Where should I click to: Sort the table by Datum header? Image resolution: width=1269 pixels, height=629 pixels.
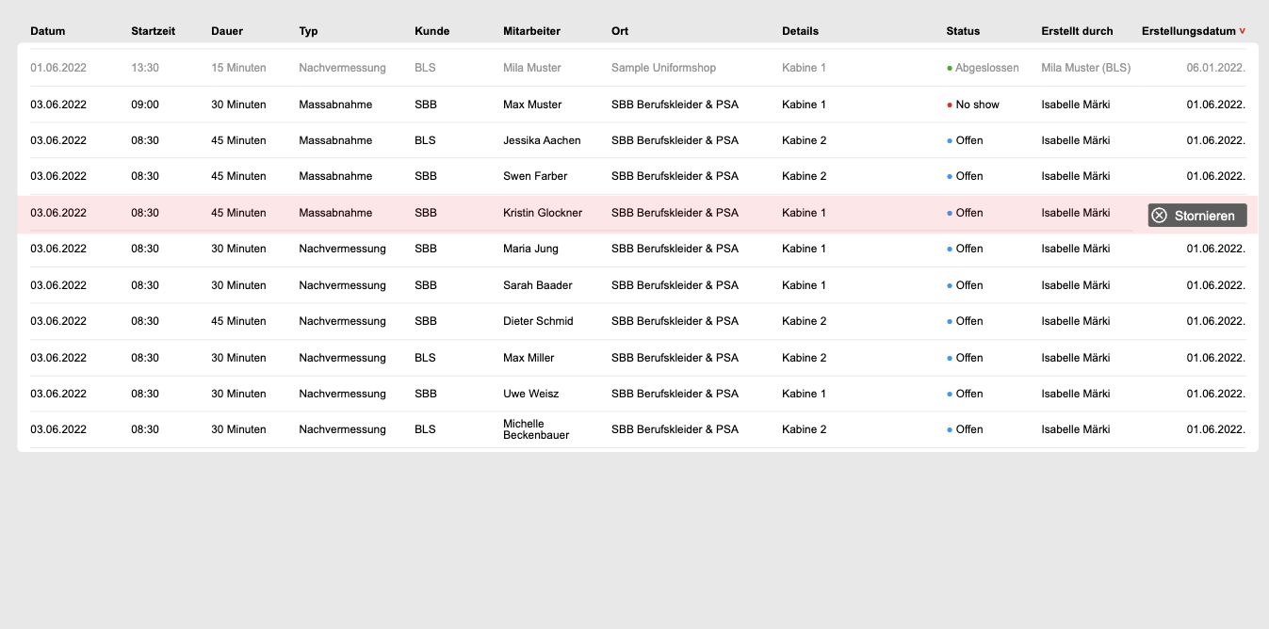48,31
